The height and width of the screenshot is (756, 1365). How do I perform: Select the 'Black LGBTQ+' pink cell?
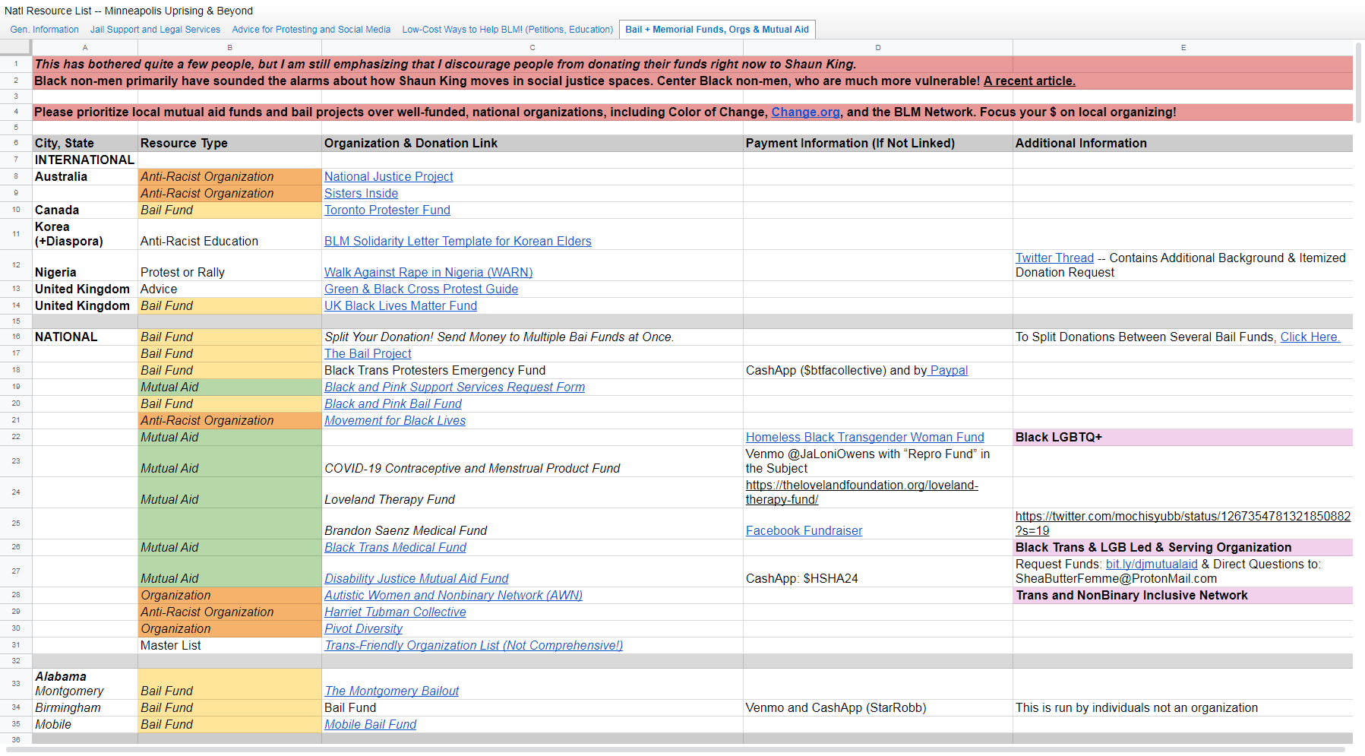click(x=1183, y=437)
